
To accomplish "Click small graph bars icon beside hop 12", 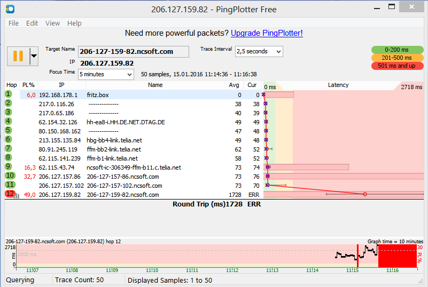I will click(x=17, y=196).
